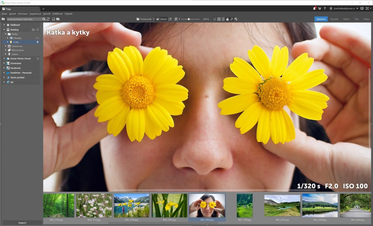Viewport: 373px width, 226px height.
Task: Enter fullscreen mode with the arrows icon
Action: pyautogui.click(x=367, y=9)
